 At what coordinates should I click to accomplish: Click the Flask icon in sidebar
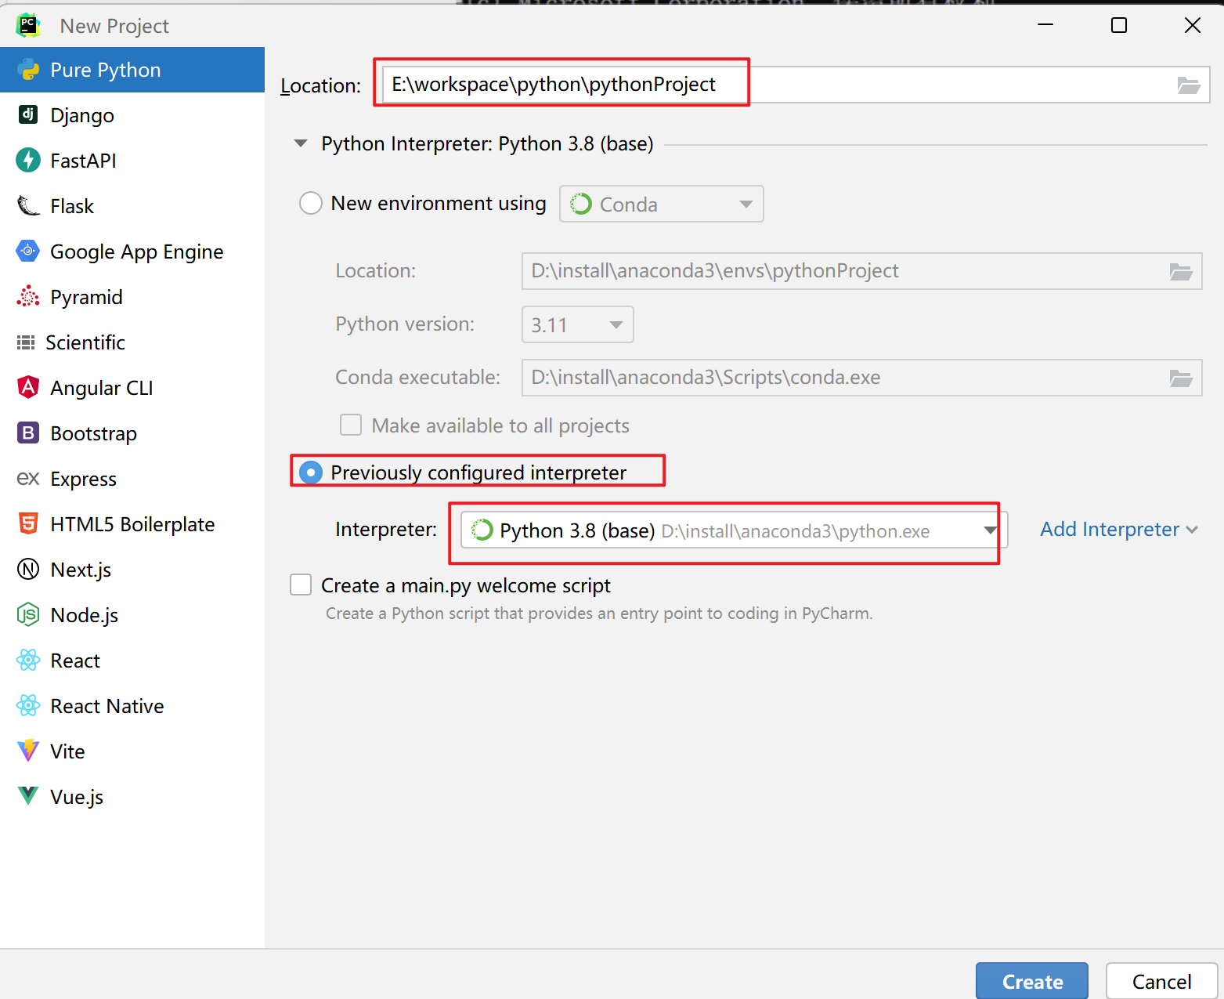point(28,206)
